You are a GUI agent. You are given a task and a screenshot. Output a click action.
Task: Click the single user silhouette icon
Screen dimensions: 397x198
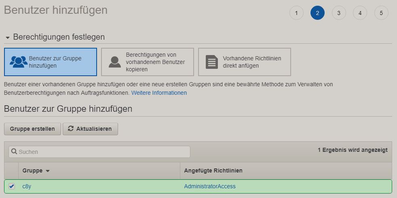[115, 62]
